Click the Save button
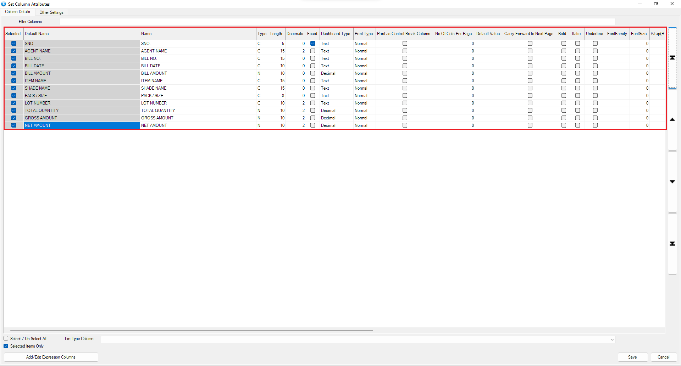 click(632, 357)
